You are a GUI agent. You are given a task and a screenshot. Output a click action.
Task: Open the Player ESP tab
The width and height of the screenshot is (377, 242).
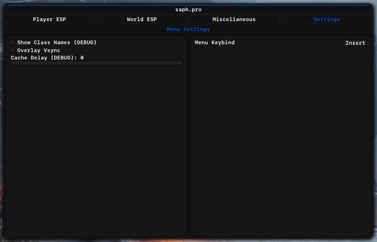tap(50, 20)
